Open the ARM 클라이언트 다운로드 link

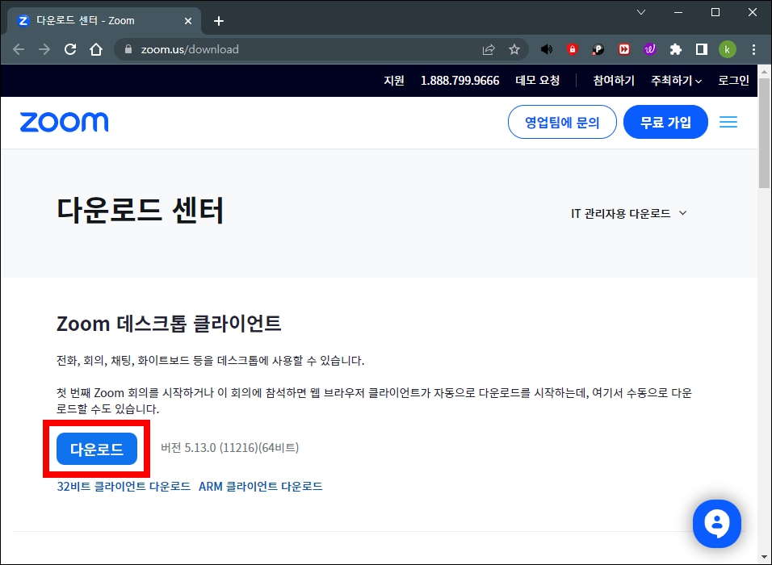261,486
